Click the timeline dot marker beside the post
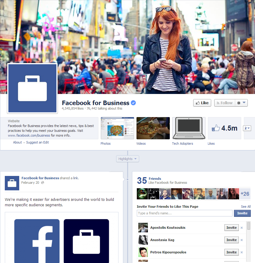The height and width of the screenshot is (263, 255). (x=127, y=179)
